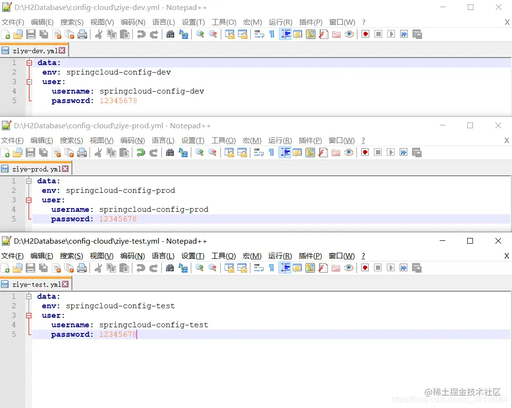Click Save All icon in ziye-dev window
This screenshot has width=512, height=408.
coord(44,34)
